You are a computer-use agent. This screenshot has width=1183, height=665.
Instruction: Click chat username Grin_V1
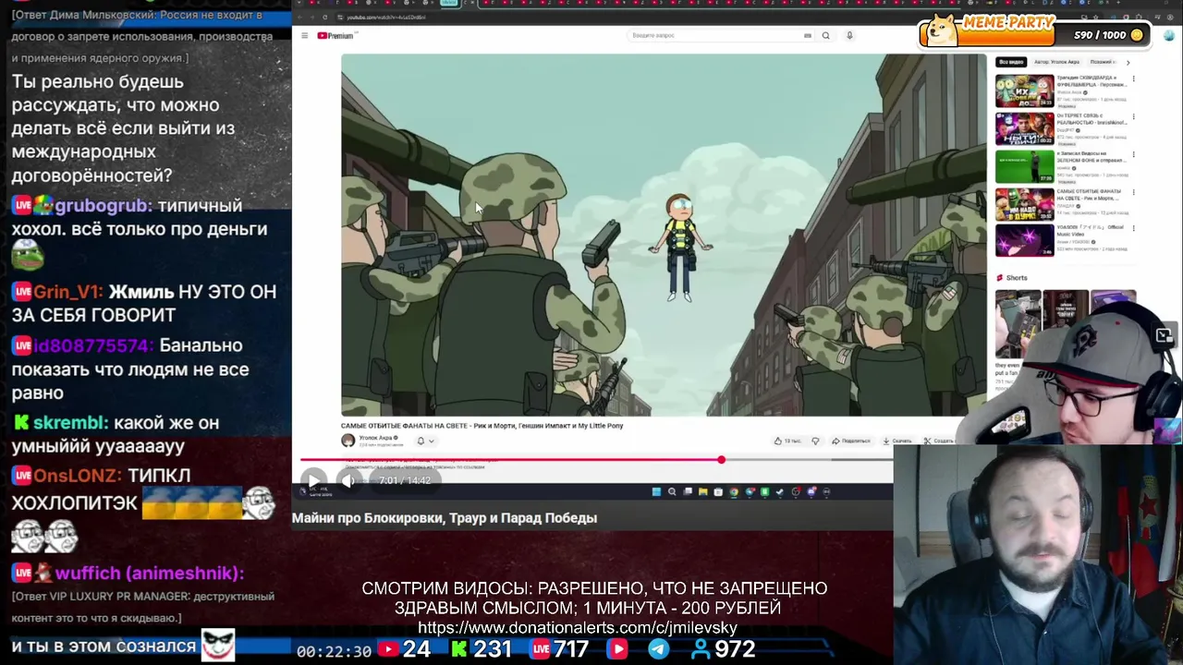pos(67,292)
